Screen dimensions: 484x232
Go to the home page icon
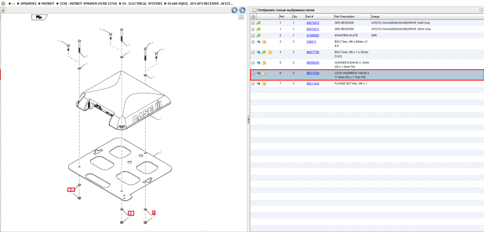pyautogui.click(x=3, y=3)
